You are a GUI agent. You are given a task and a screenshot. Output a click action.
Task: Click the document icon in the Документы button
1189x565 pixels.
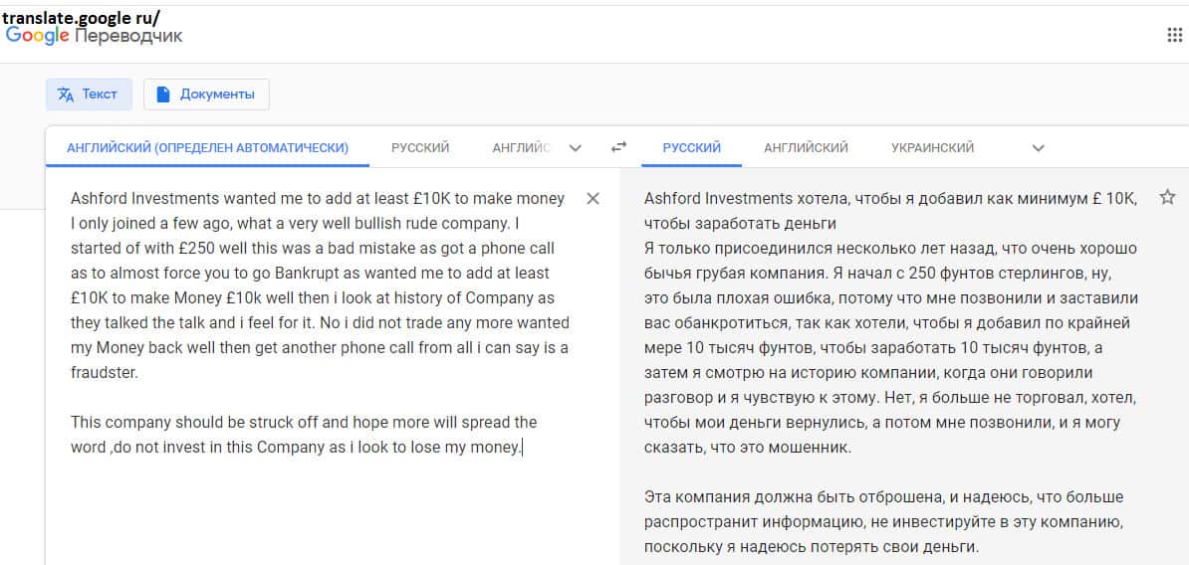pos(163,94)
